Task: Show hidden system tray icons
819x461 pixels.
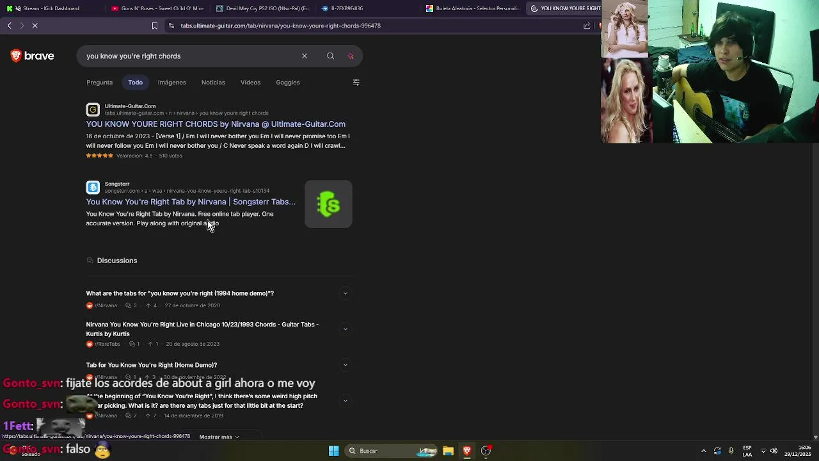Action: (x=704, y=451)
